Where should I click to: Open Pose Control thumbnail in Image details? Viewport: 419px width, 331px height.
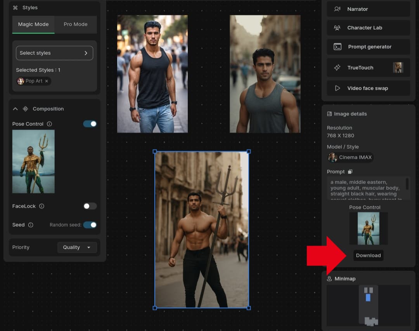(369, 229)
